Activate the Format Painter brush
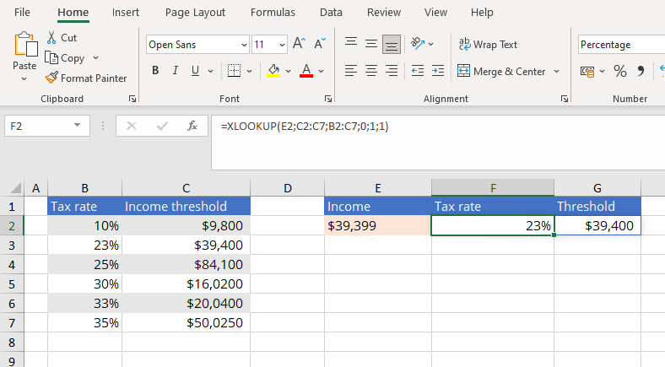This screenshot has height=367, width=665. tap(51, 78)
